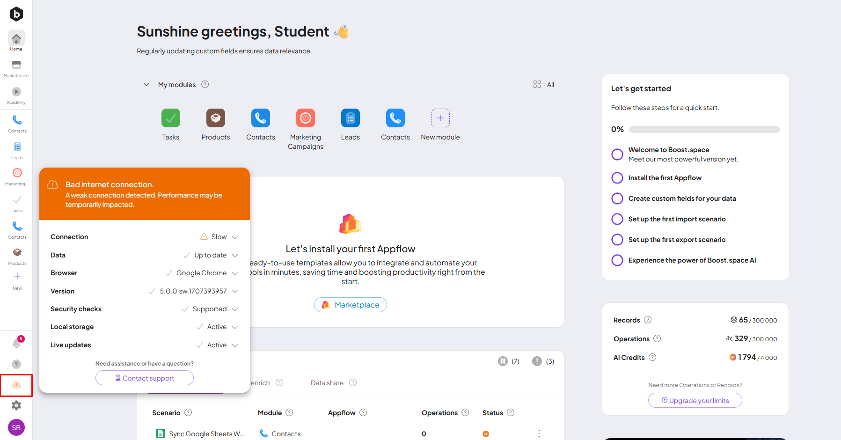Open the Tasks module icon
This screenshot has width=841, height=440.
click(x=170, y=118)
